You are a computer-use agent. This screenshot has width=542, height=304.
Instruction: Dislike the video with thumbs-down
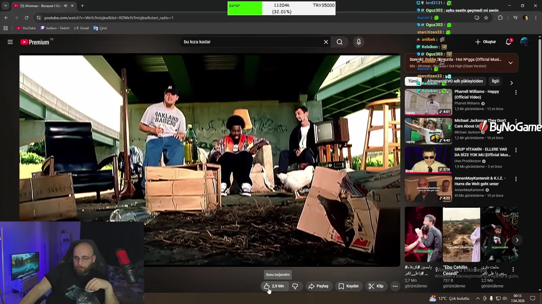(295, 286)
